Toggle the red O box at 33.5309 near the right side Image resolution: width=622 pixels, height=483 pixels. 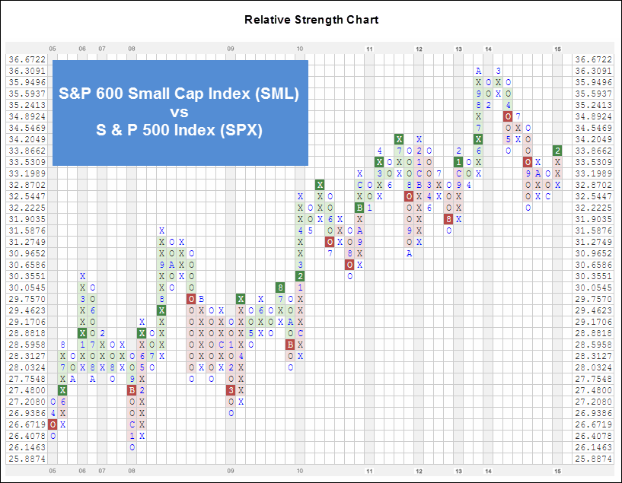pyautogui.click(x=527, y=162)
